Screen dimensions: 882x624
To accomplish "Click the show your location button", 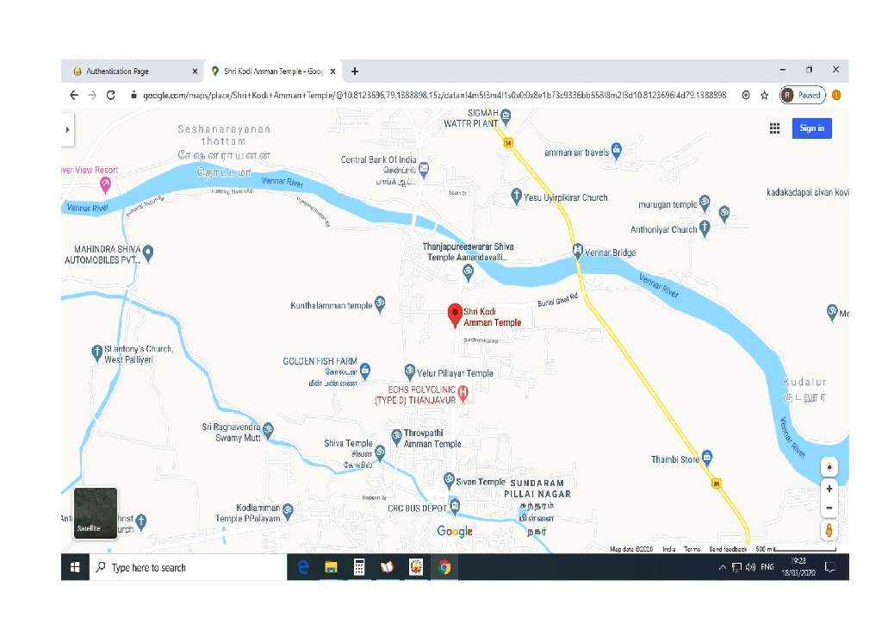I will (829, 467).
